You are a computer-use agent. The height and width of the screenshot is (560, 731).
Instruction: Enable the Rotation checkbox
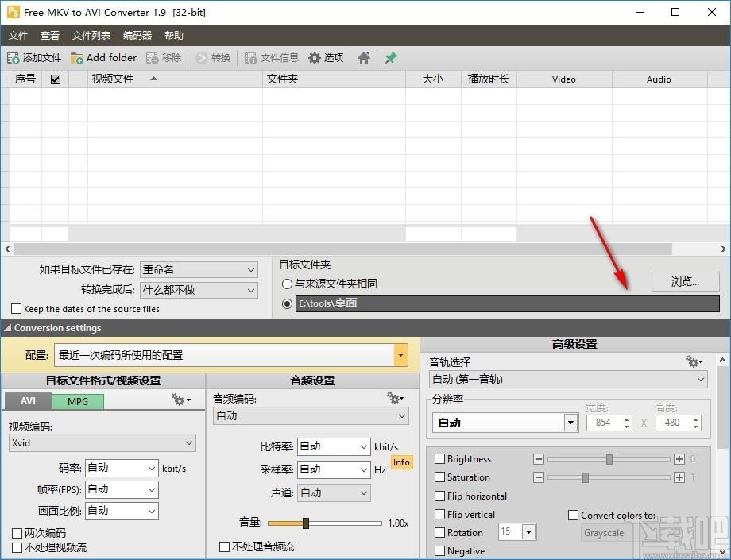coord(439,532)
